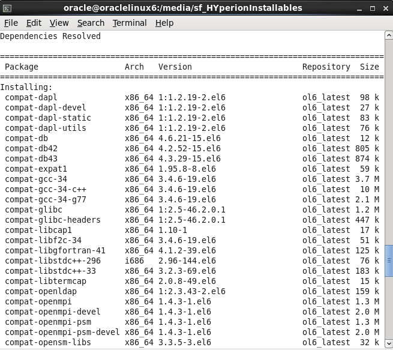Click the compat-dapl-static package name
Image resolution: width=393 pixels, height=350 pixels.
(x=48, y=118)
